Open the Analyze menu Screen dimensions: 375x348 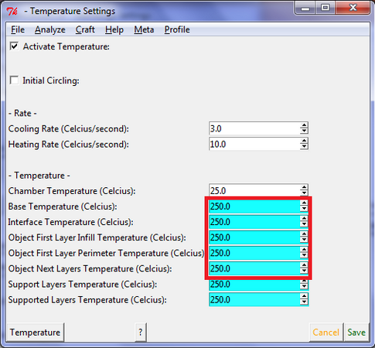pos(50,29)
